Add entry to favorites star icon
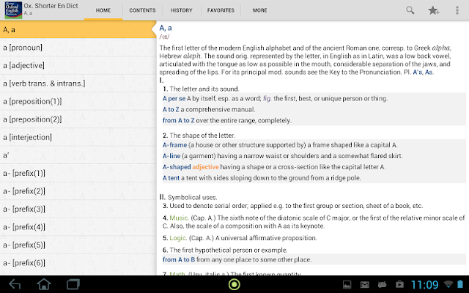 (433, 10)
